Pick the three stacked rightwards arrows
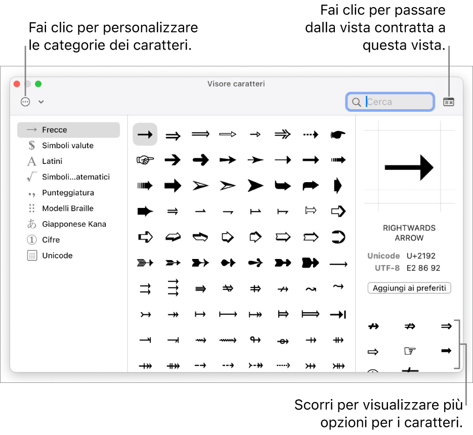473x435 pixels. [x=173, y=287]
